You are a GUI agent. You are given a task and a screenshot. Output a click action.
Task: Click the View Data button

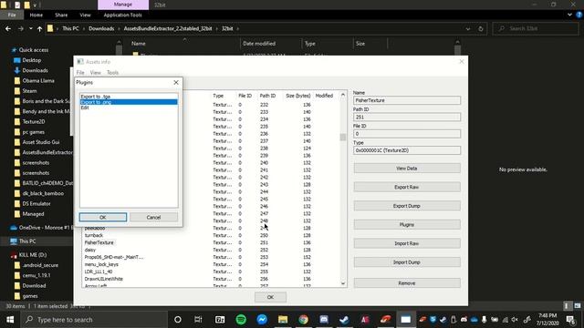[407, 168]
